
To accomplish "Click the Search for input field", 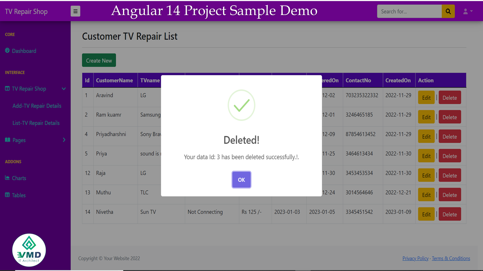I will pyautogui.click(x=409, y=11).
